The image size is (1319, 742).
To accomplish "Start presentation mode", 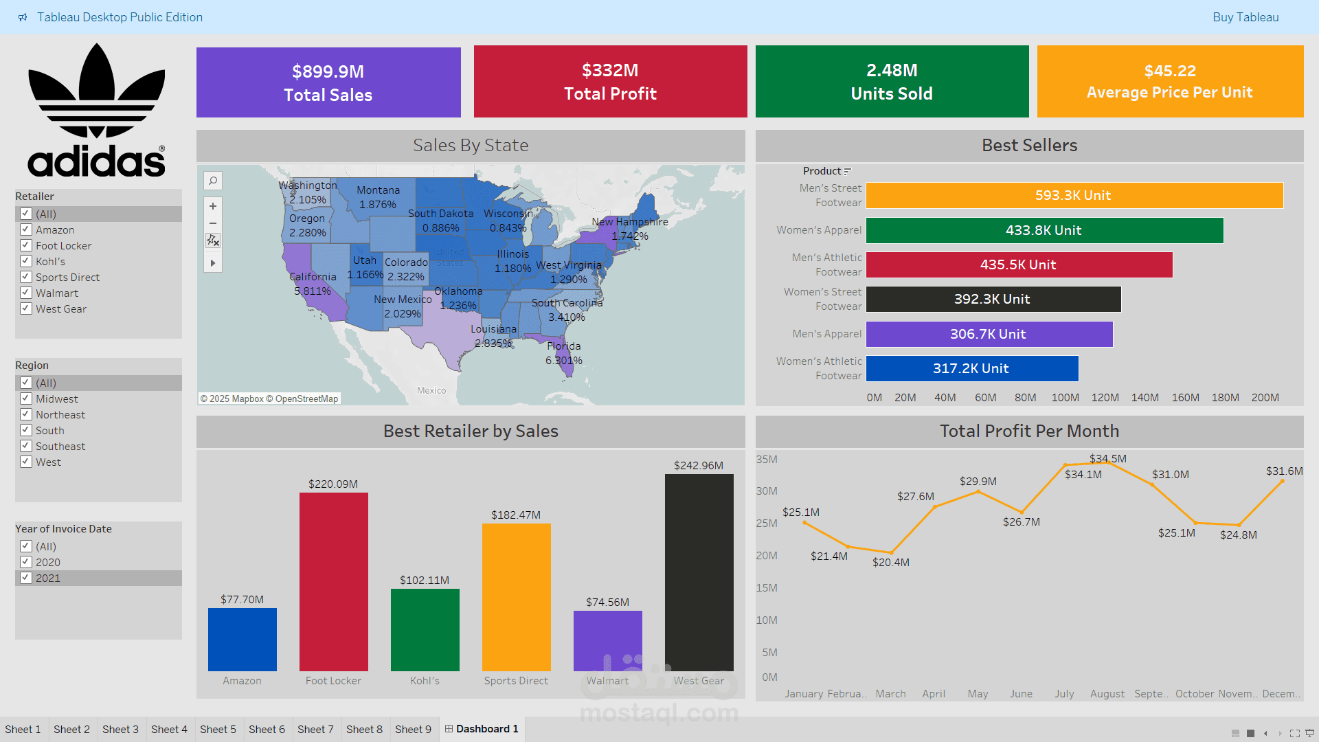I will click(1309, 733).
